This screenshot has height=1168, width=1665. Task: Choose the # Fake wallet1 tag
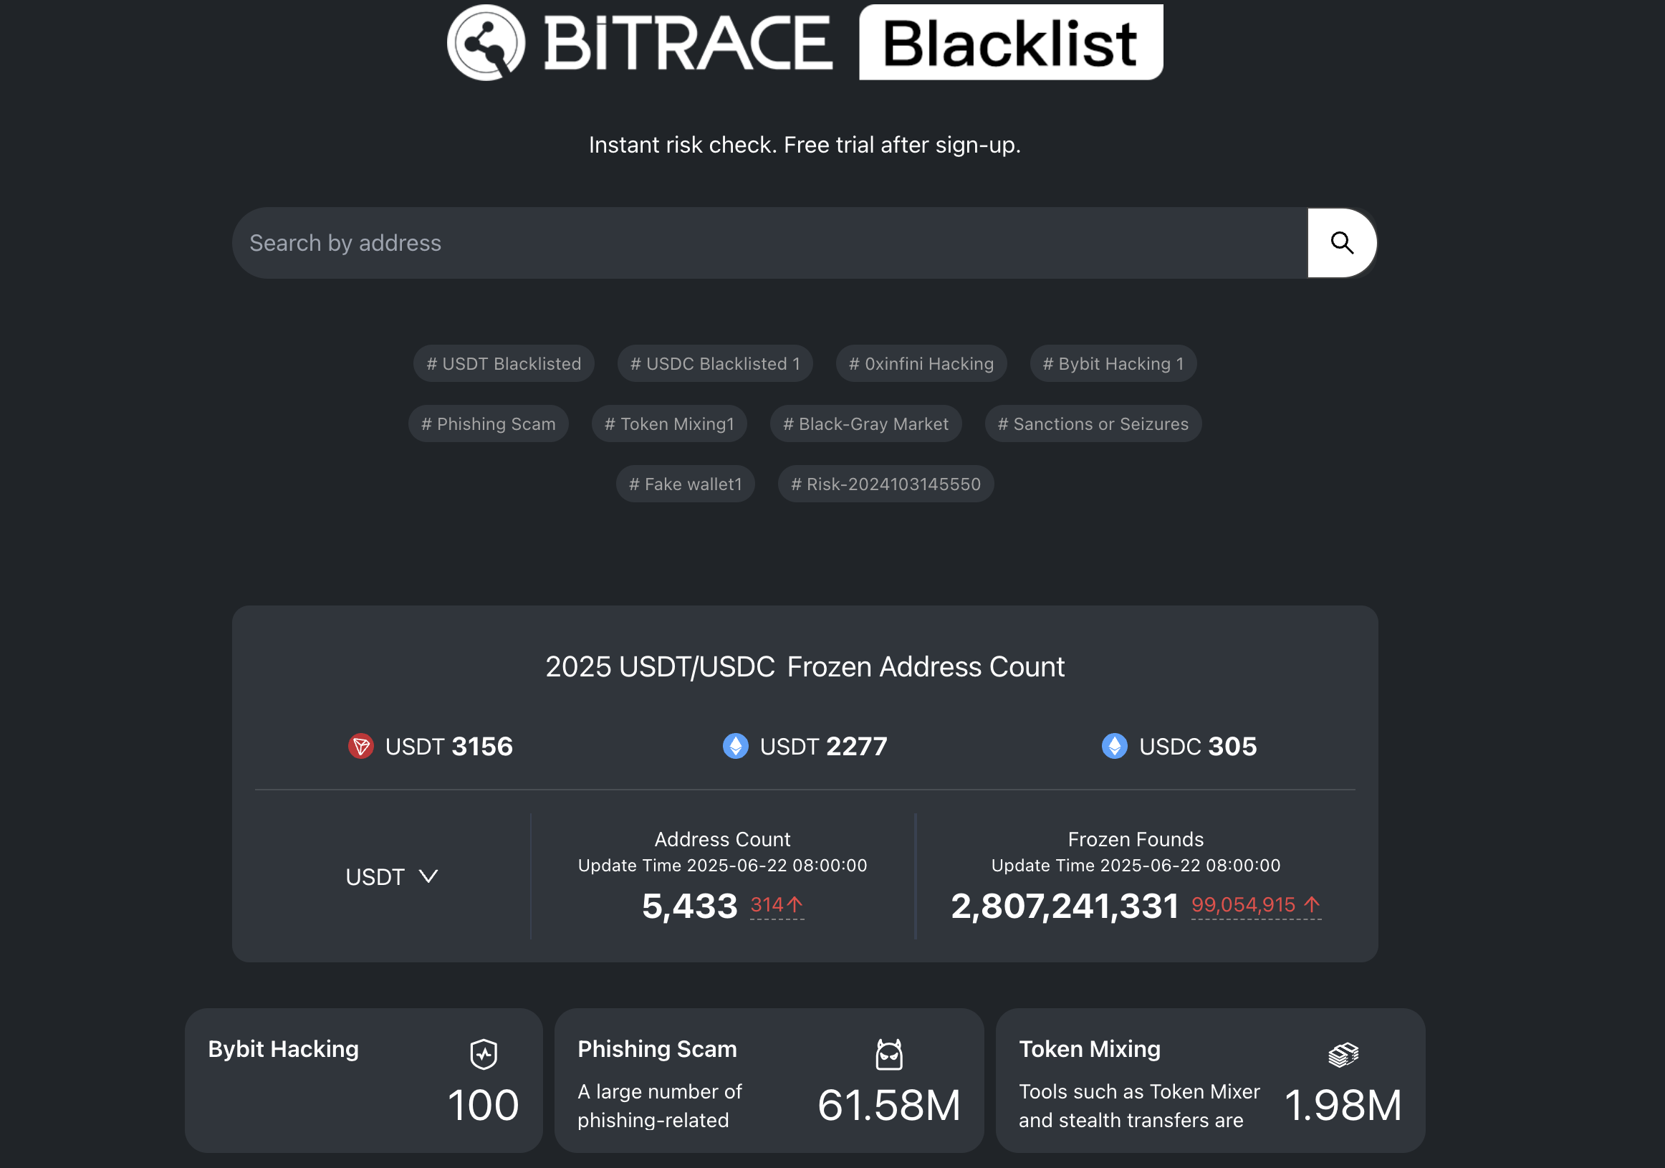686,484
